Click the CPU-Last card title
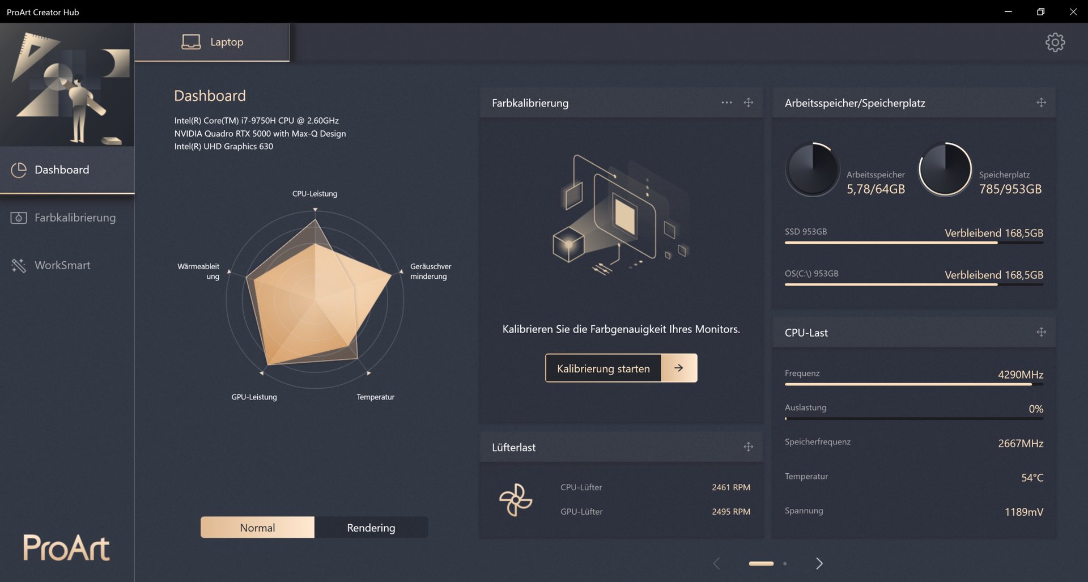This screenshot has width=1088, height=582. 806,333
